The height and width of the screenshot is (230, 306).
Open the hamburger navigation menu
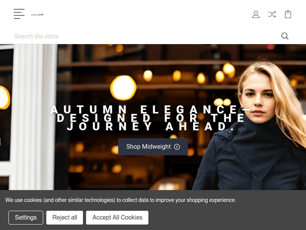point(19,14)
